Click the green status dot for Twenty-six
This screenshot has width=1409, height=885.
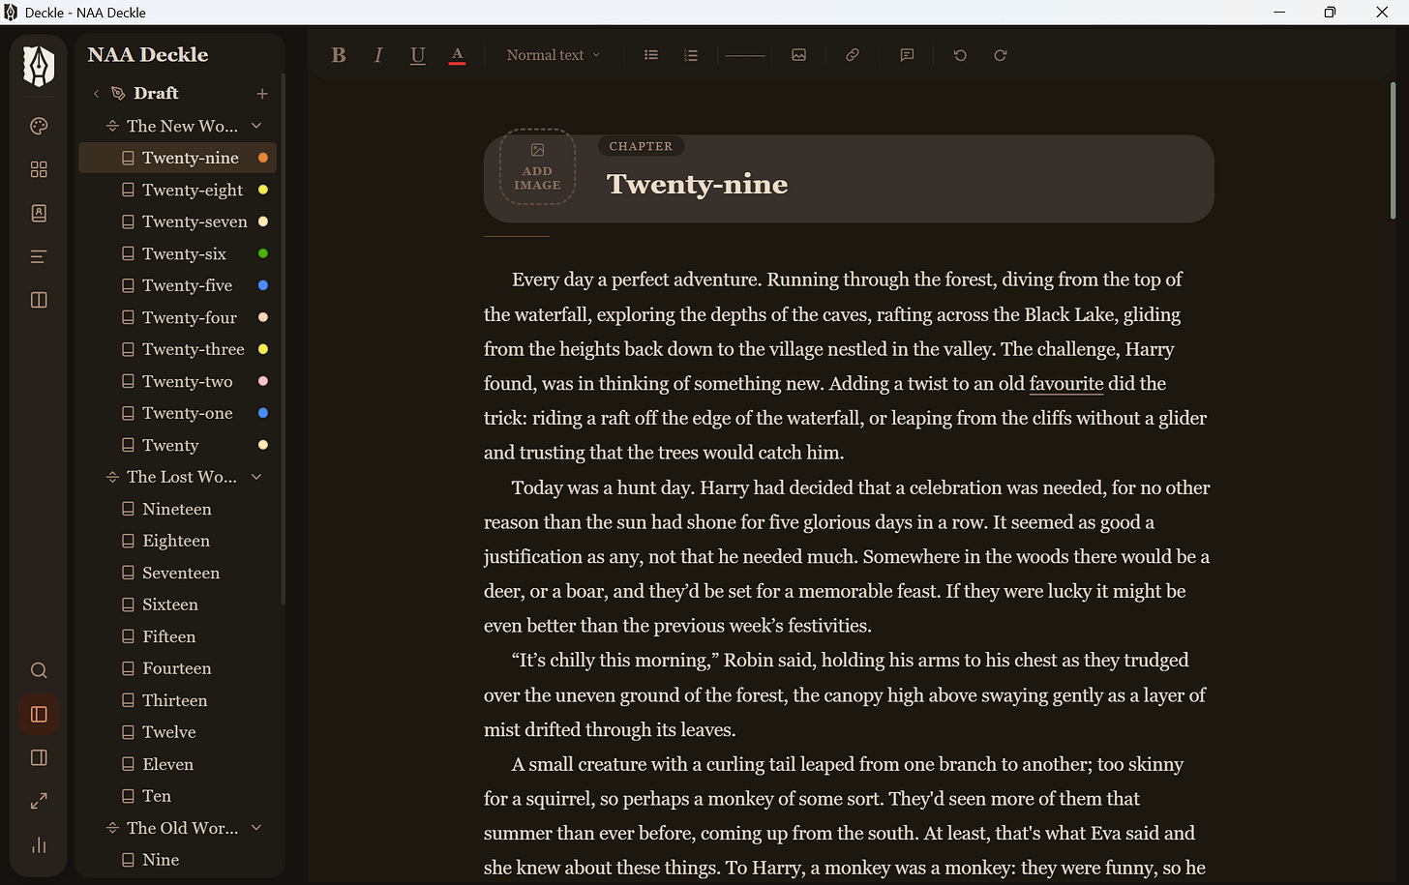(x=263, y=253)
